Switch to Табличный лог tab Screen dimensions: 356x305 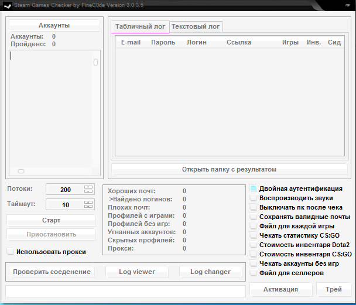pyautogui.click(x=140, y=26)
